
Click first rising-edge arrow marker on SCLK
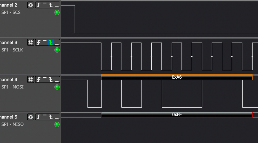coord(111,57)
